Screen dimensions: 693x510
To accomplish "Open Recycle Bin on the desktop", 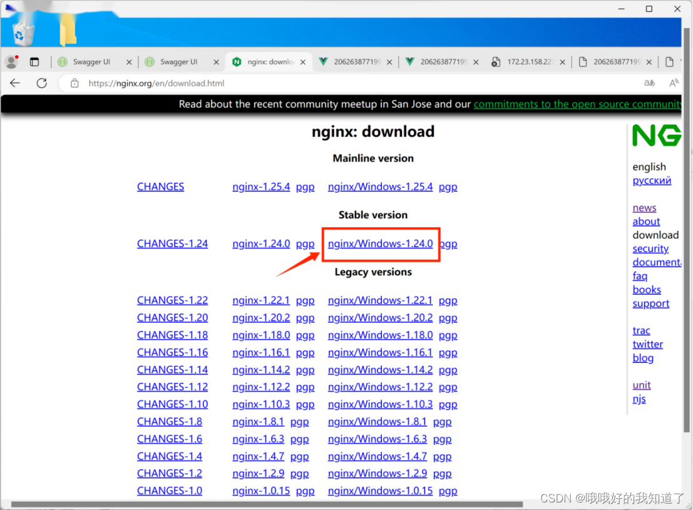I will 23,34.
